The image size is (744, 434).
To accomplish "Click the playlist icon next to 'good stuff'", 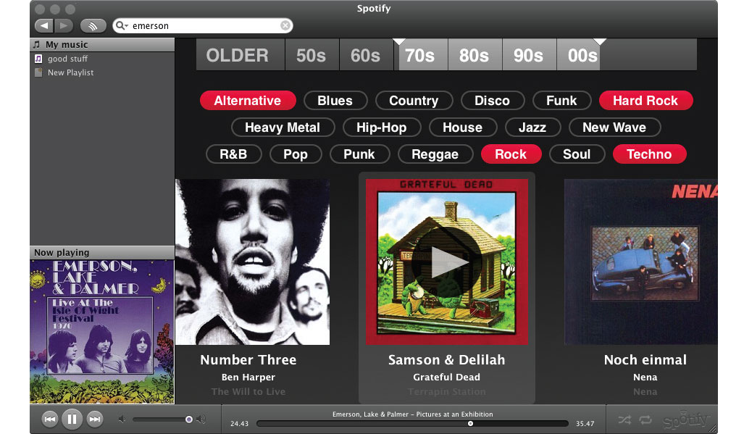I will [x=38, y=59].
